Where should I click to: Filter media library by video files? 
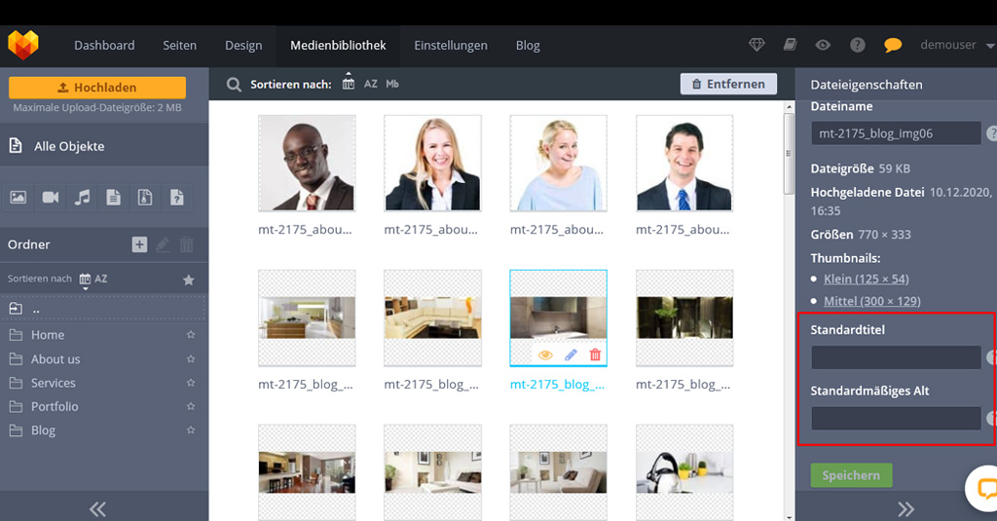[51, 198]
